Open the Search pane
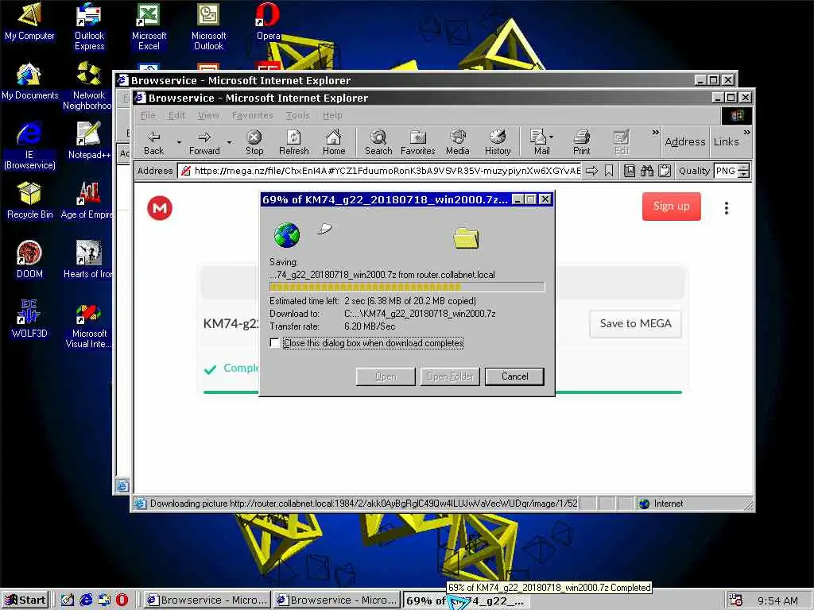This screenshot has width=814, height=610. [x=378, y=143]
